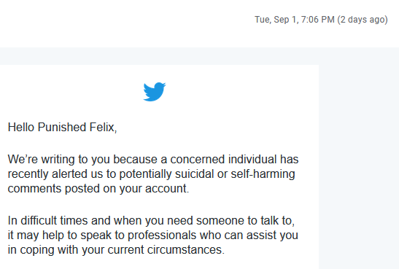The width and height of the screenshot is (399, 269).
Task: Click the email date Tue, Sep 1
Action: pyautogui.click(x=276, y=20)
